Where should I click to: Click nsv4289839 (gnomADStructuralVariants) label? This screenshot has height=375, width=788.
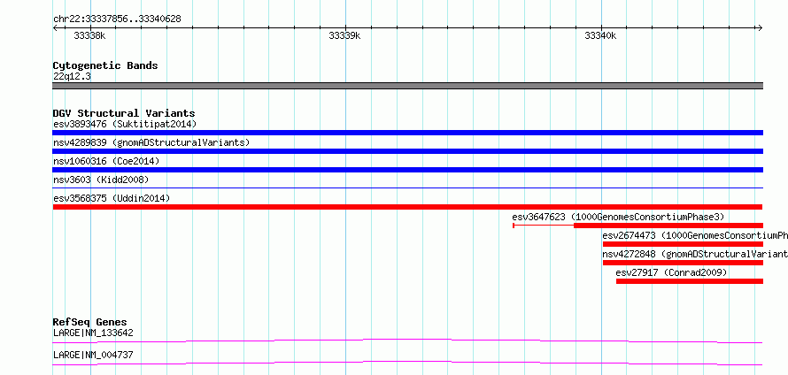tap(151, 142)
